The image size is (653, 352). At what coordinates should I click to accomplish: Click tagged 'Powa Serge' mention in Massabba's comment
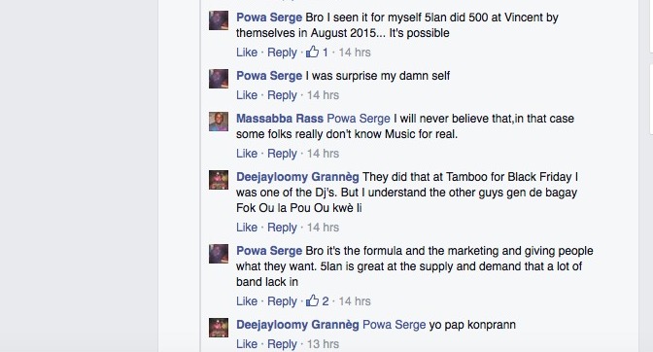(359, 119)
